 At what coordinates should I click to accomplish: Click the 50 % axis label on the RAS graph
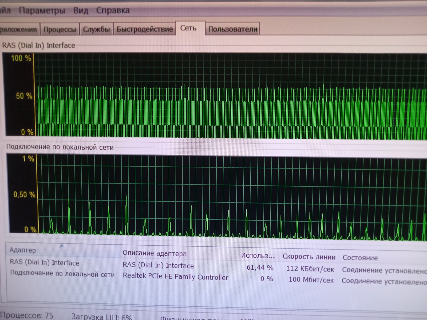coord(24,96)
